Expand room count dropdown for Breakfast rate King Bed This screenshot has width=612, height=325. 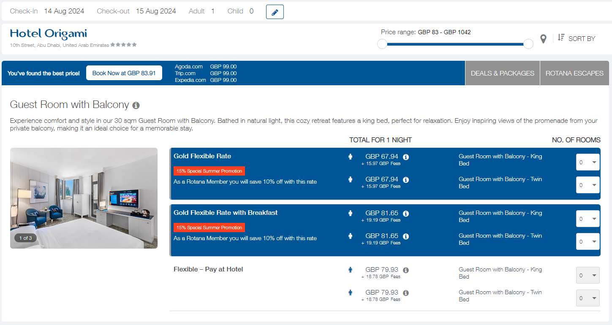(588, 219)
